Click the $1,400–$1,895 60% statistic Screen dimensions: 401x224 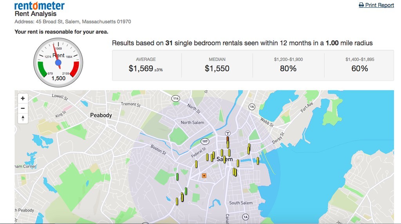coord(359,65)
